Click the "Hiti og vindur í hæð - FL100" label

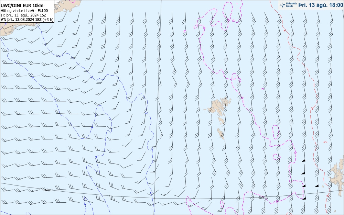(x=24, y=11)
